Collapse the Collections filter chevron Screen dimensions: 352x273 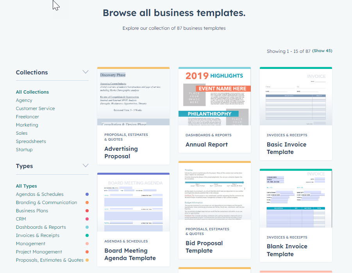(86, 72)
